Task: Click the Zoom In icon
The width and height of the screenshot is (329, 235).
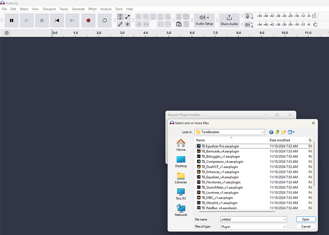Action: coord(139,17)
